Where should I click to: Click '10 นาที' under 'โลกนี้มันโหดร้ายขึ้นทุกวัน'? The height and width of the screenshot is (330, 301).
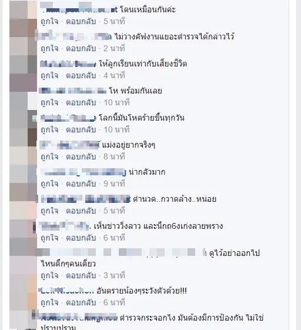tap(116, 129)
